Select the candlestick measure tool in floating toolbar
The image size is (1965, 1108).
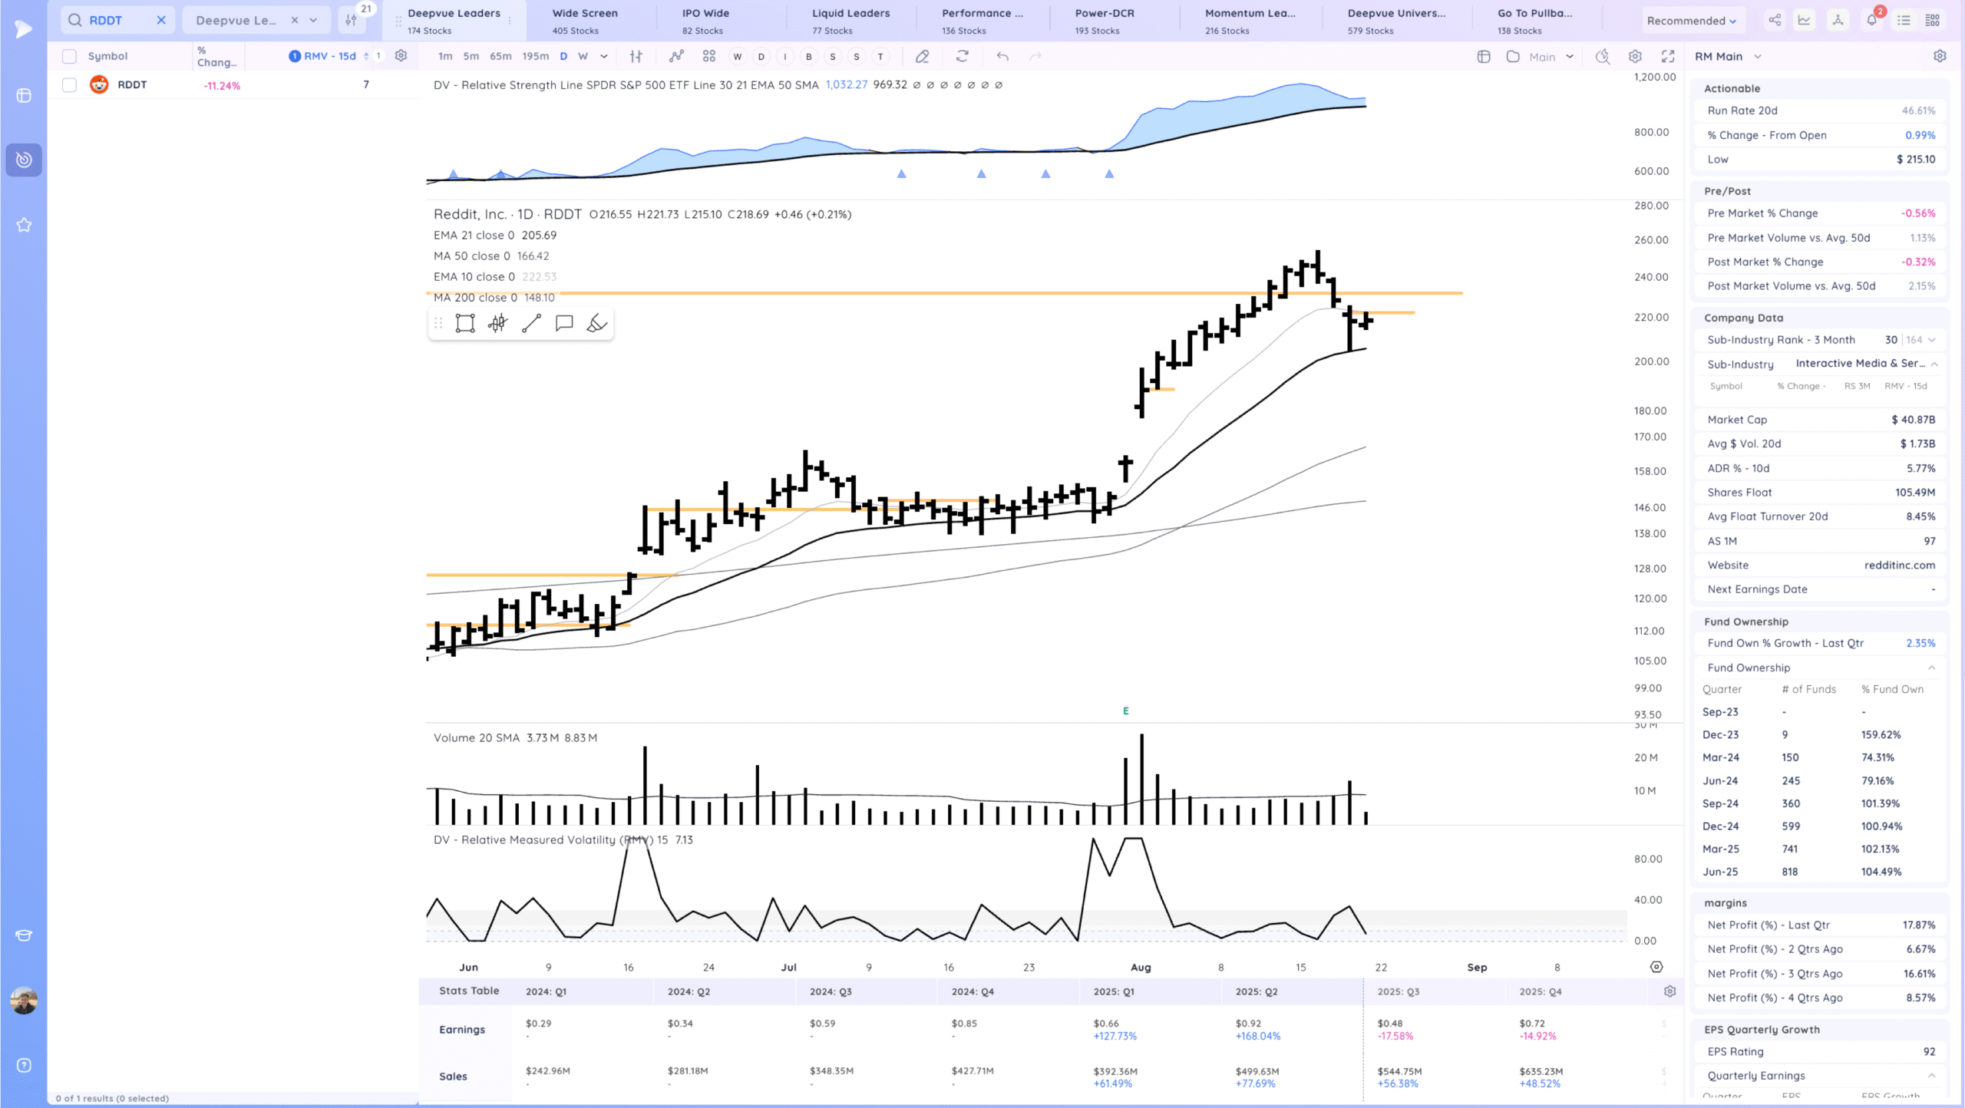pyautogui.click(x=497, y=323)
